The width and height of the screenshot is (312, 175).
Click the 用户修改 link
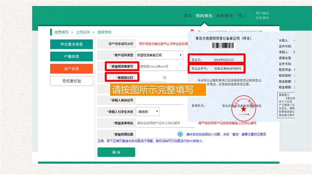[262, 13]
